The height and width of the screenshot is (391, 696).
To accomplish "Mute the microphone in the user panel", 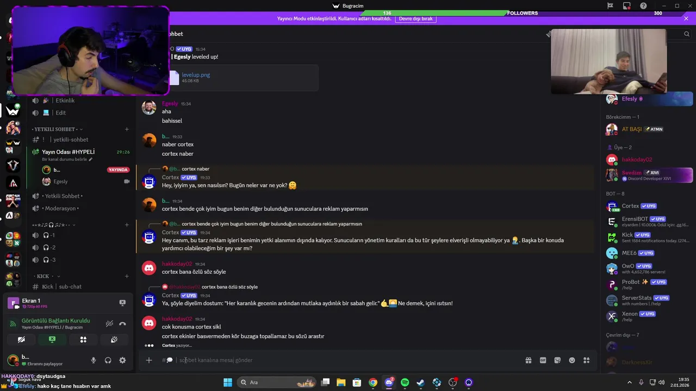I will (94, 360).
